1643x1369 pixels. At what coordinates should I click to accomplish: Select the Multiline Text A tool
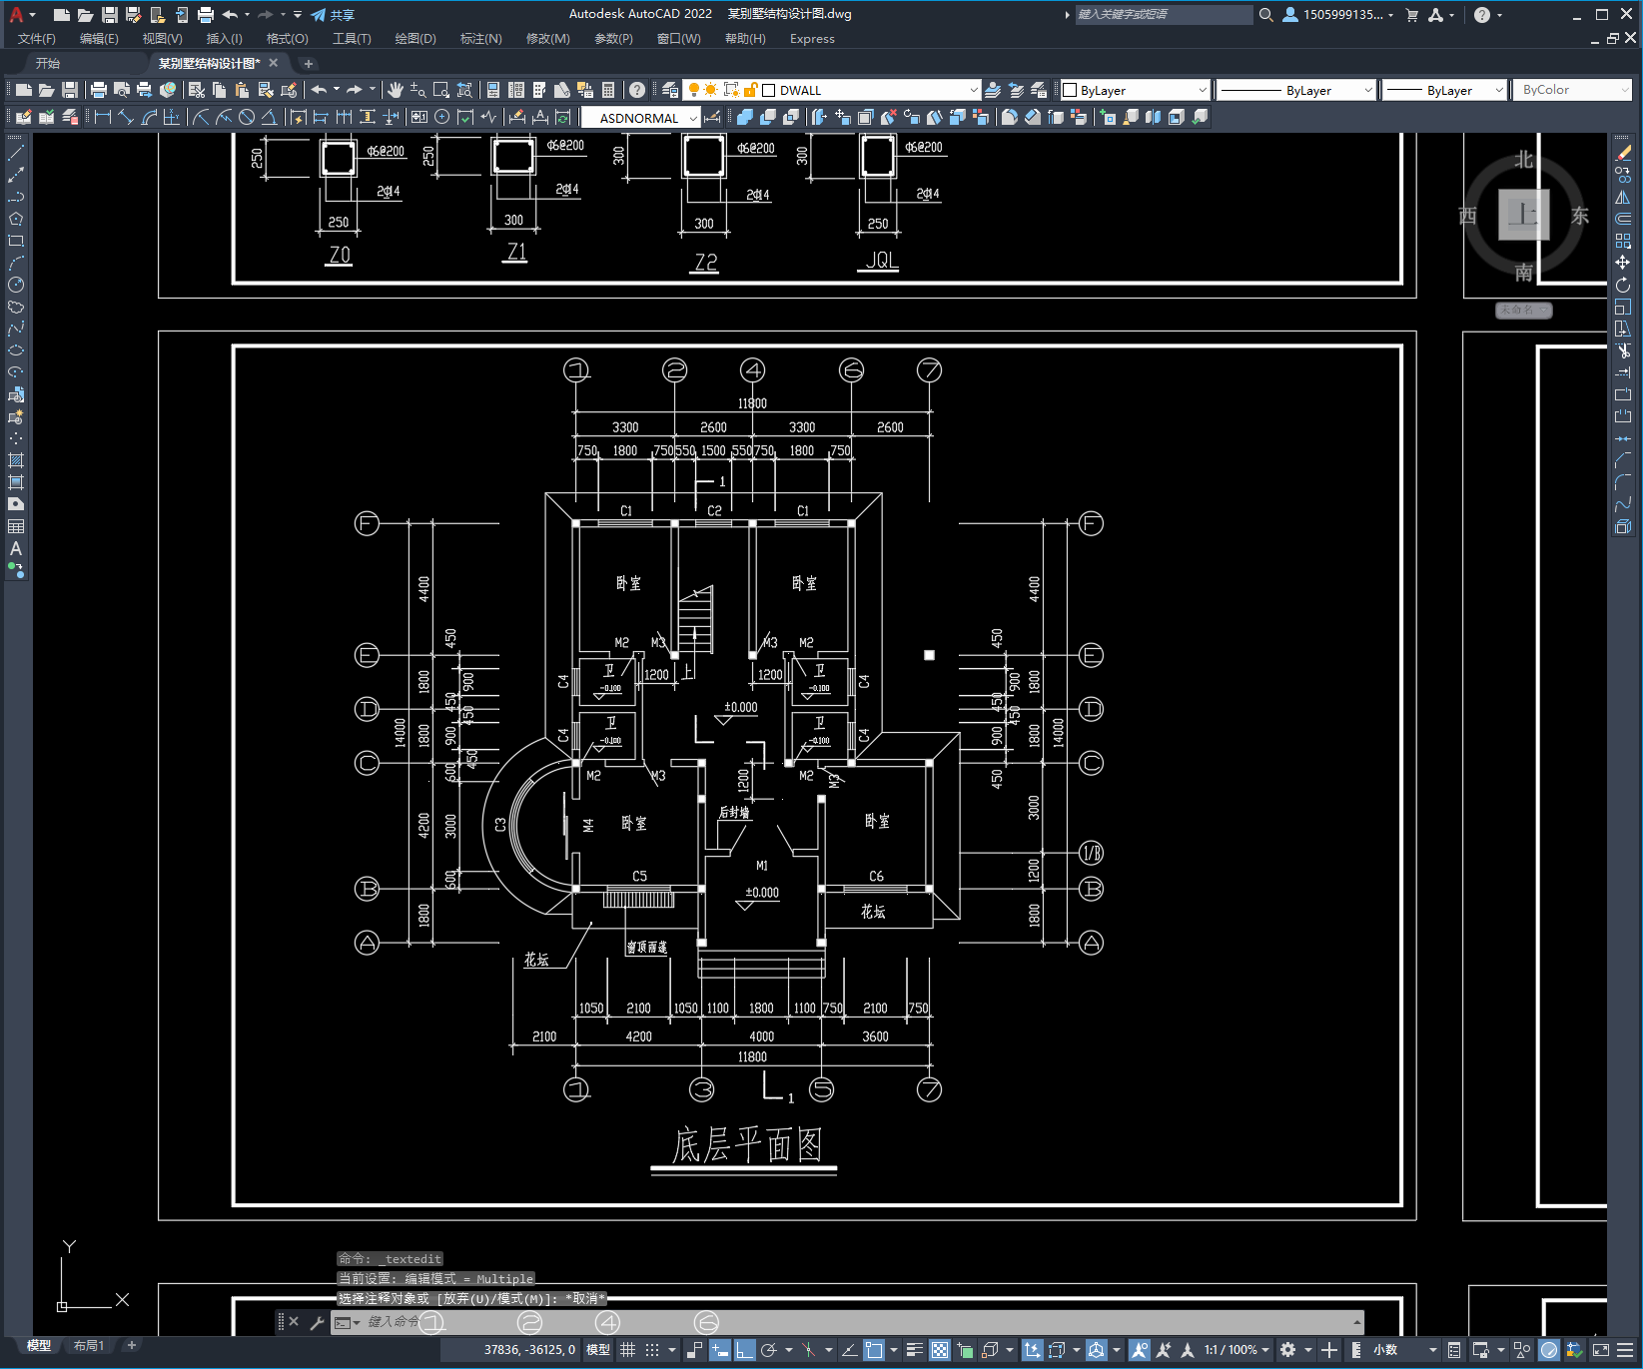pyautogui.click(x=16, y=548)
